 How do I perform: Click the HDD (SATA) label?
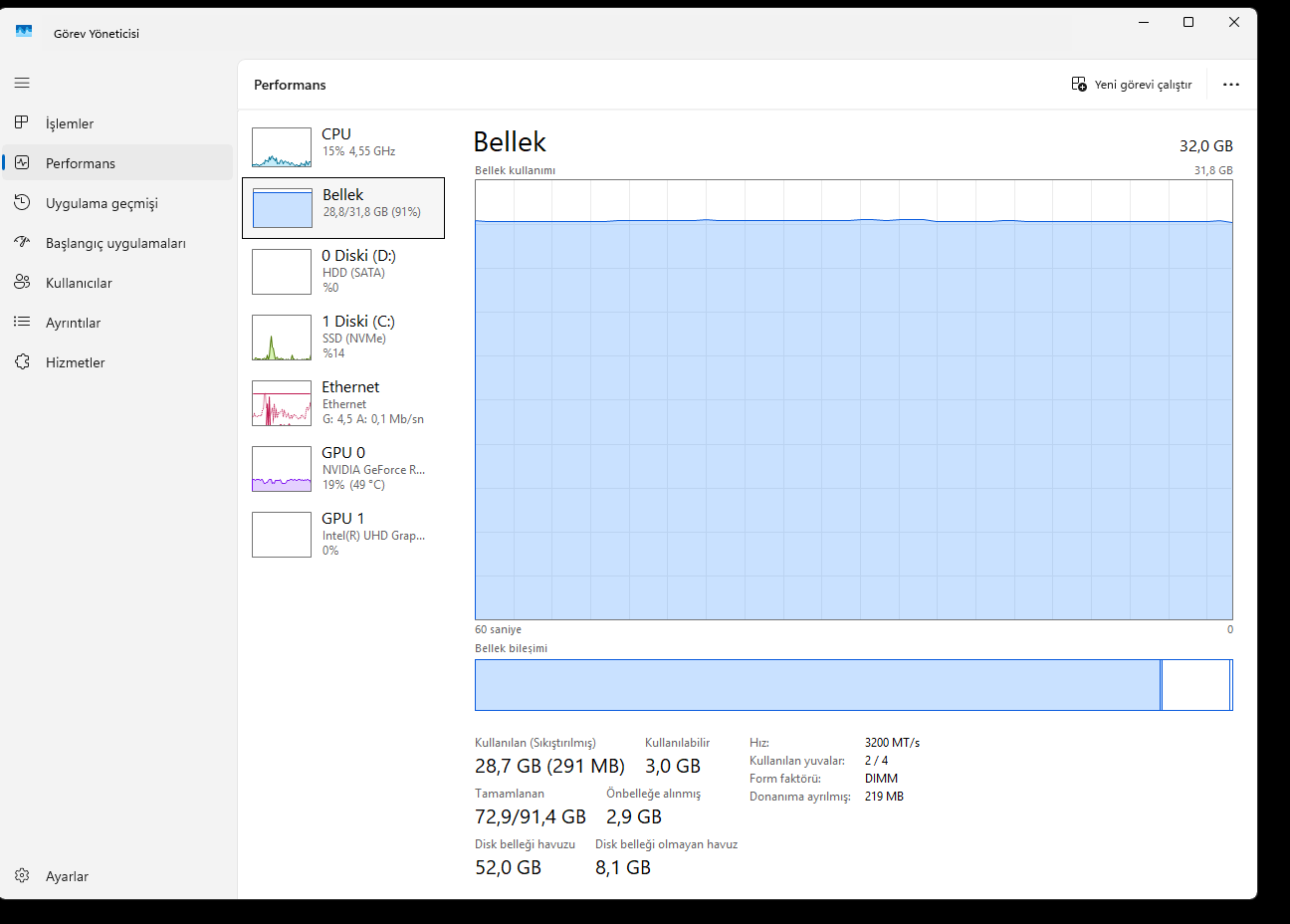click(353, 273)
